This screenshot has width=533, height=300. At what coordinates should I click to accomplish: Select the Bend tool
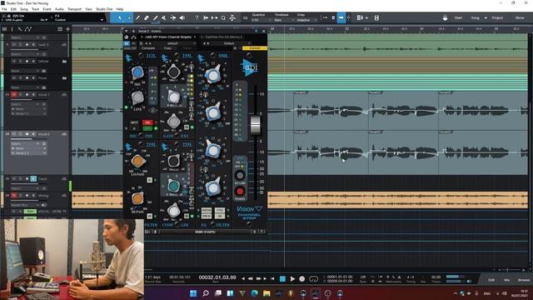tap(173, 17)
